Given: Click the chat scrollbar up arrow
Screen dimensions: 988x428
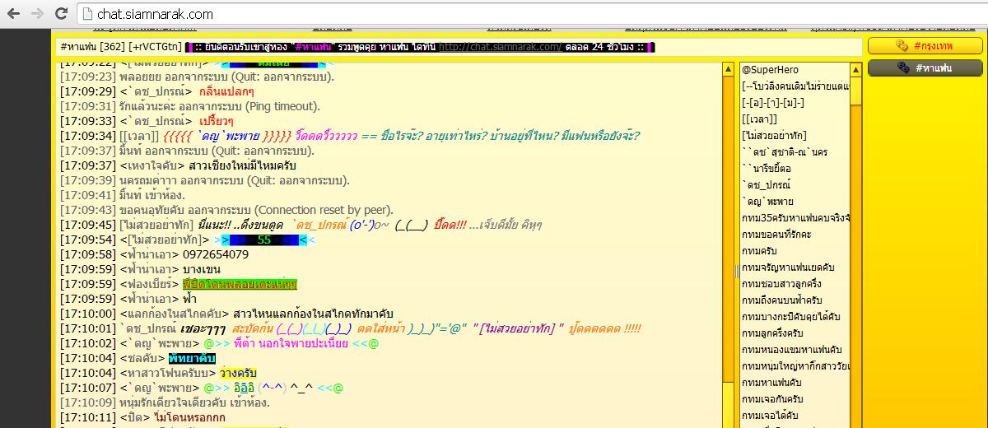Looking at the screenshot, I should coord(728,69).
